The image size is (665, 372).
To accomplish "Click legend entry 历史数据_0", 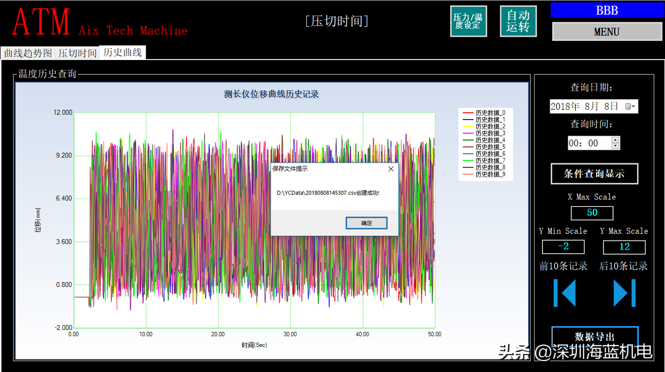I will (x=484, y=113).
